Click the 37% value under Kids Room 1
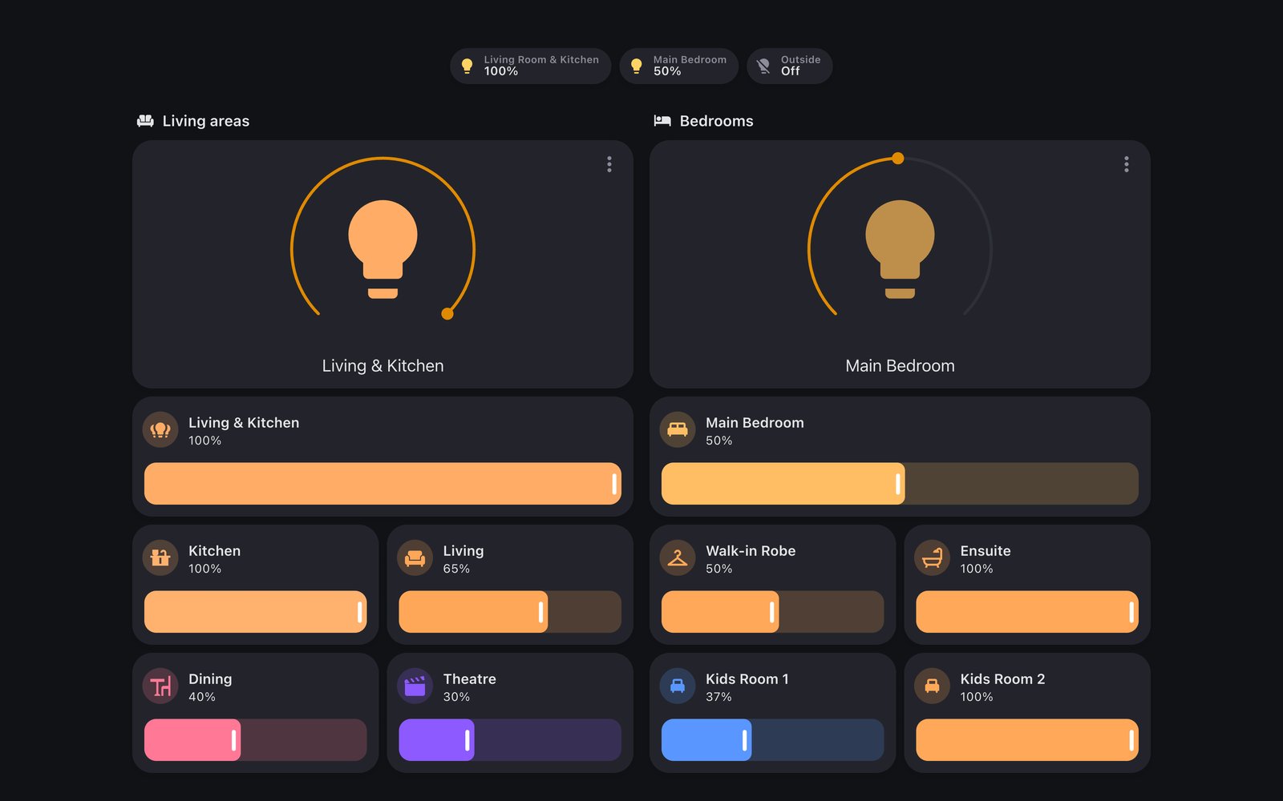This screenshot has height=801, width=1283. pyautogui.click(x=718, y=697)
